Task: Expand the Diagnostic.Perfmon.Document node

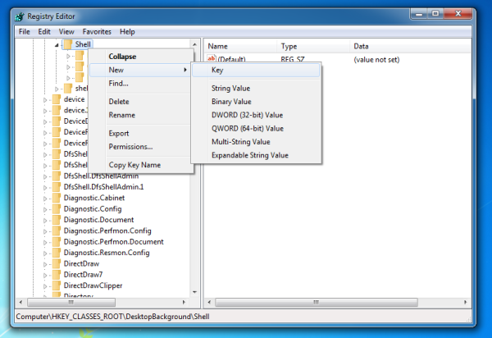Action: (45, 243)
